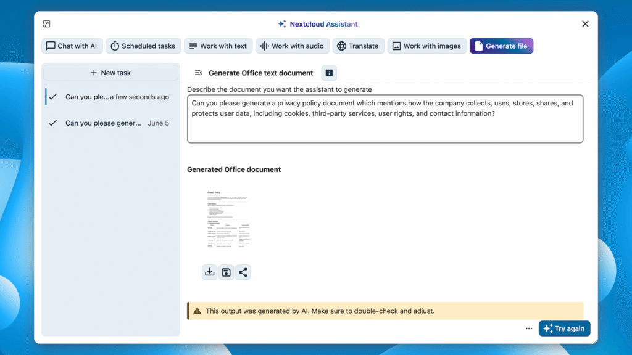Open the June 5 task entry
The width and height of the screenshot is (632, 355).
pyautogui.click(x=111, y=123)
